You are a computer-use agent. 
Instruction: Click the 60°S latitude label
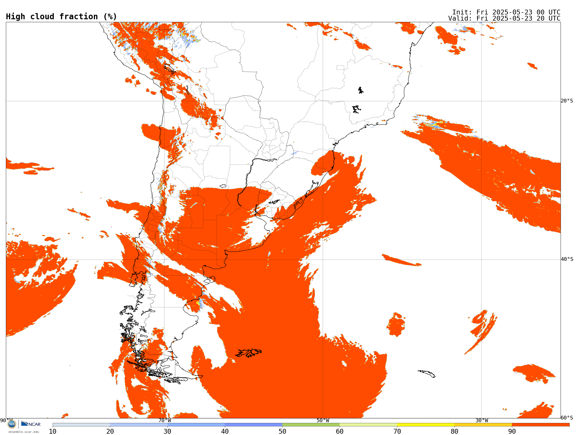(567, 418)
